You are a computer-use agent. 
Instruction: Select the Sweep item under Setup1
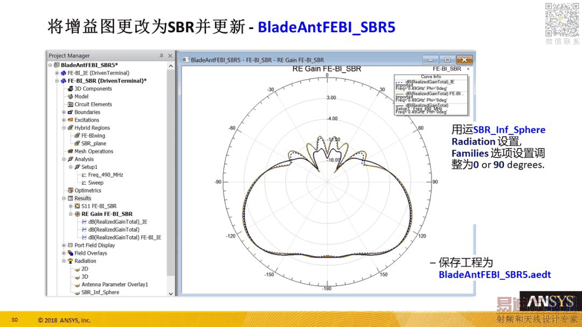(96, 182)
